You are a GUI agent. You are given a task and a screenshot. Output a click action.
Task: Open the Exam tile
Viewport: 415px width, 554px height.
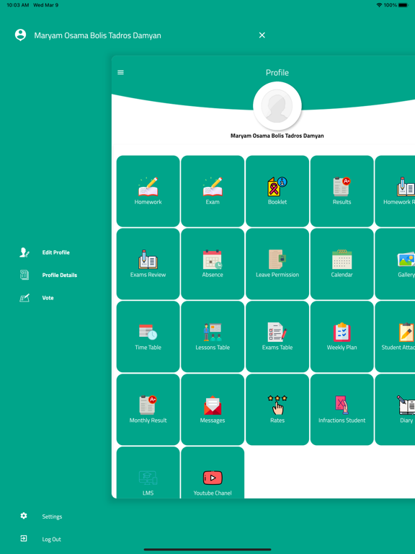tap(213, 191)
